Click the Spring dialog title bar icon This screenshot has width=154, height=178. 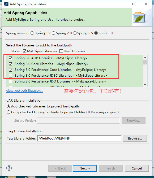[6, 4]
